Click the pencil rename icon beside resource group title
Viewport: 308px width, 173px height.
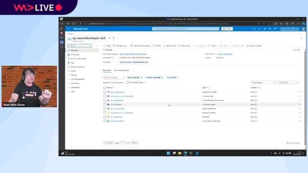[109, 38]
